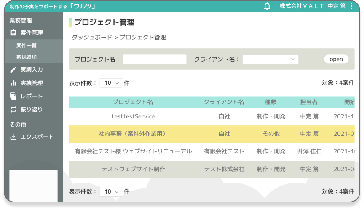Open the three-dot user menu
Image resolution: width=364 pixels, height=210 pixels.
tap(351, 6)
